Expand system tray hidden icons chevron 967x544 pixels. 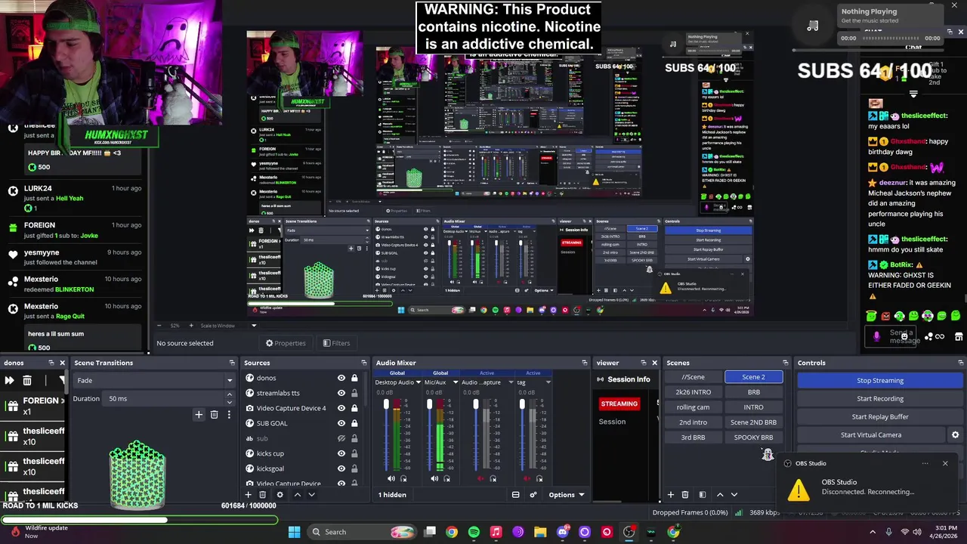872,532
